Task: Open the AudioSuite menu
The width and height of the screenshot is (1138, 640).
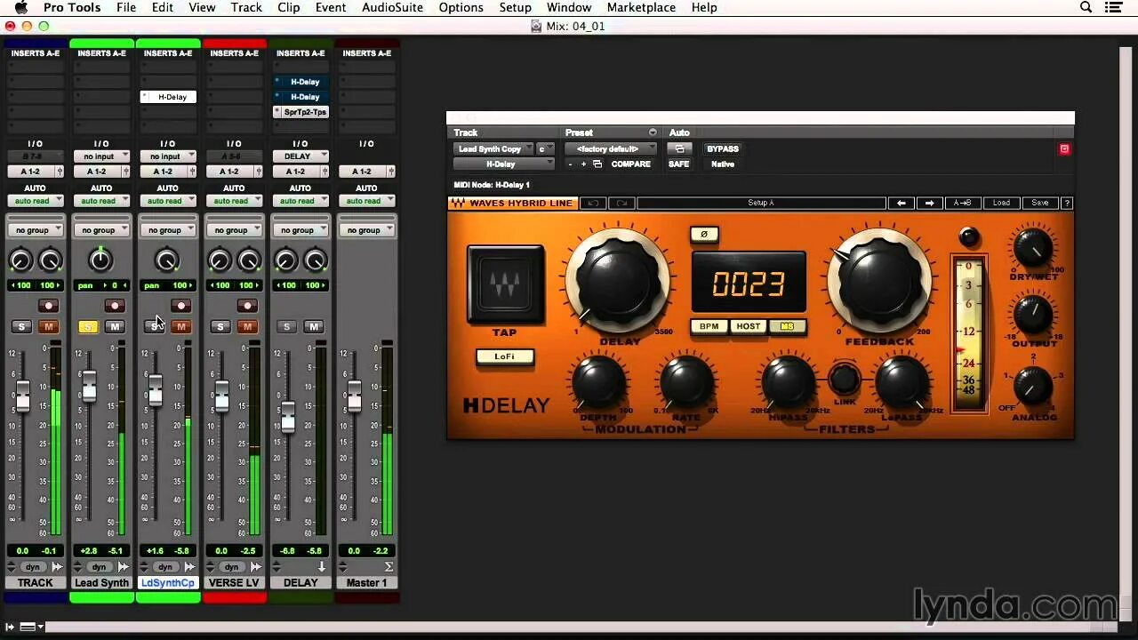Action: point(390,7)
